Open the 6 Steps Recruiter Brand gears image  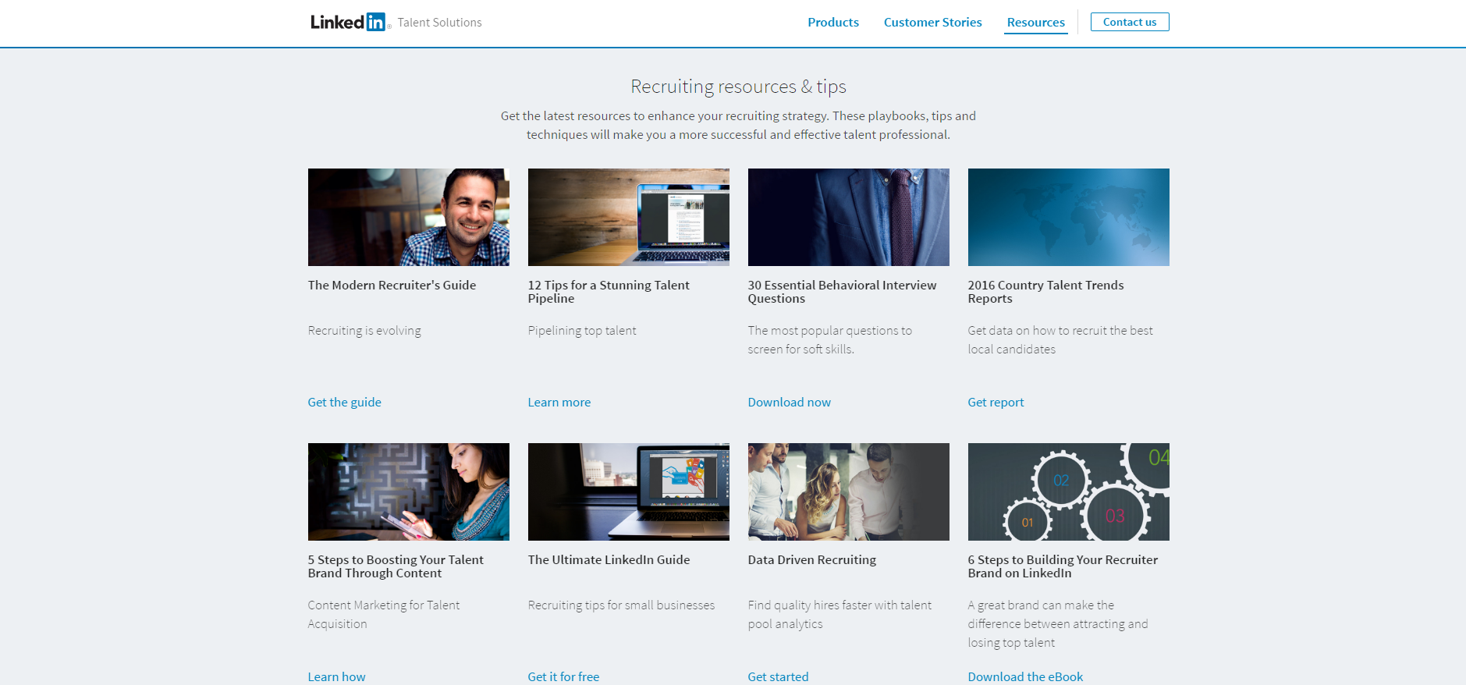(x=1069, y=492)
